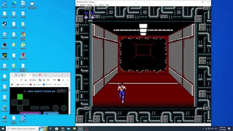Open the Machine menu in Nestopia
This screenshot has height=131, width=233.
pos(83,5)
